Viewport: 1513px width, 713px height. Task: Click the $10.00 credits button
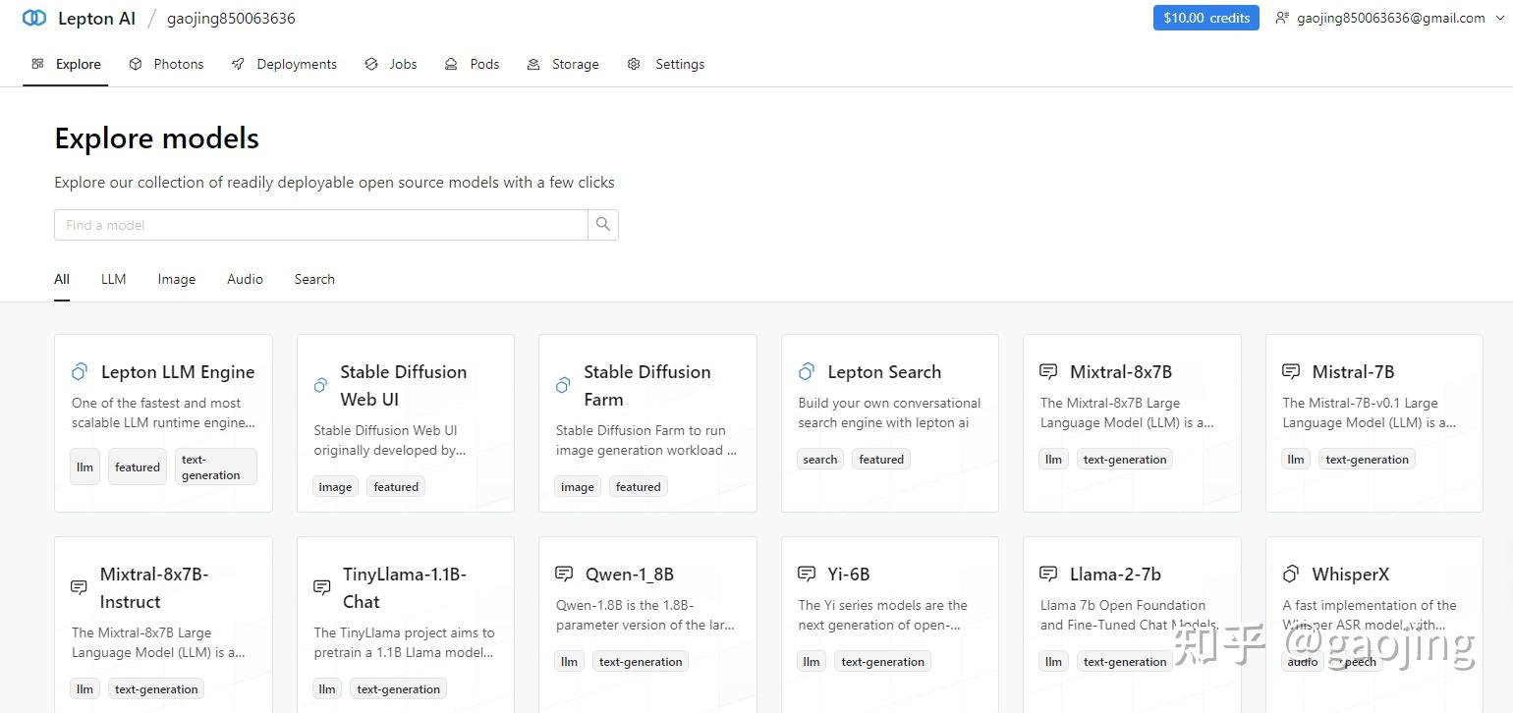click(x=1205, y=18)
